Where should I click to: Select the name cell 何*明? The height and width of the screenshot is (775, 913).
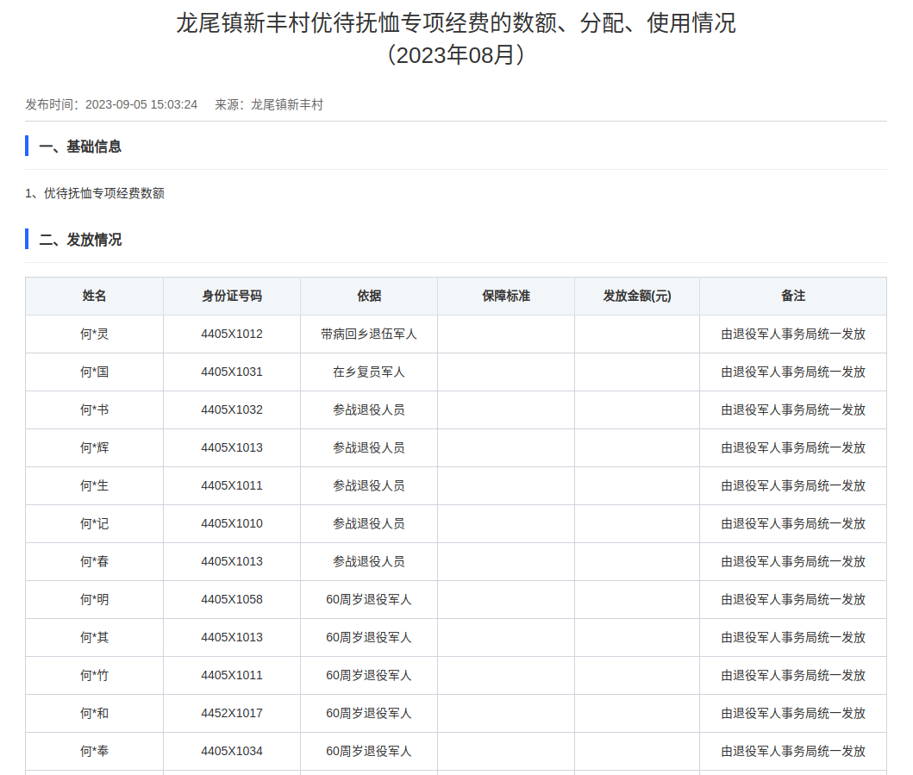(x=94, y=600)
